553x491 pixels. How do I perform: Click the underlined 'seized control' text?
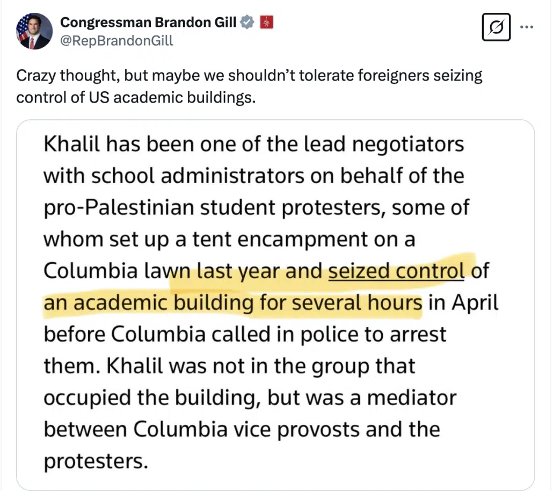pos(396,270)
